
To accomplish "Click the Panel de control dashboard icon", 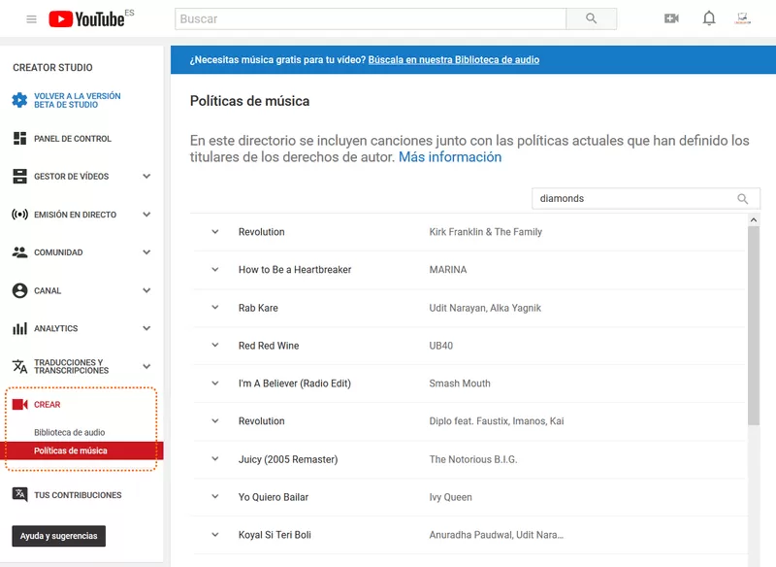I will click(19, 139).
